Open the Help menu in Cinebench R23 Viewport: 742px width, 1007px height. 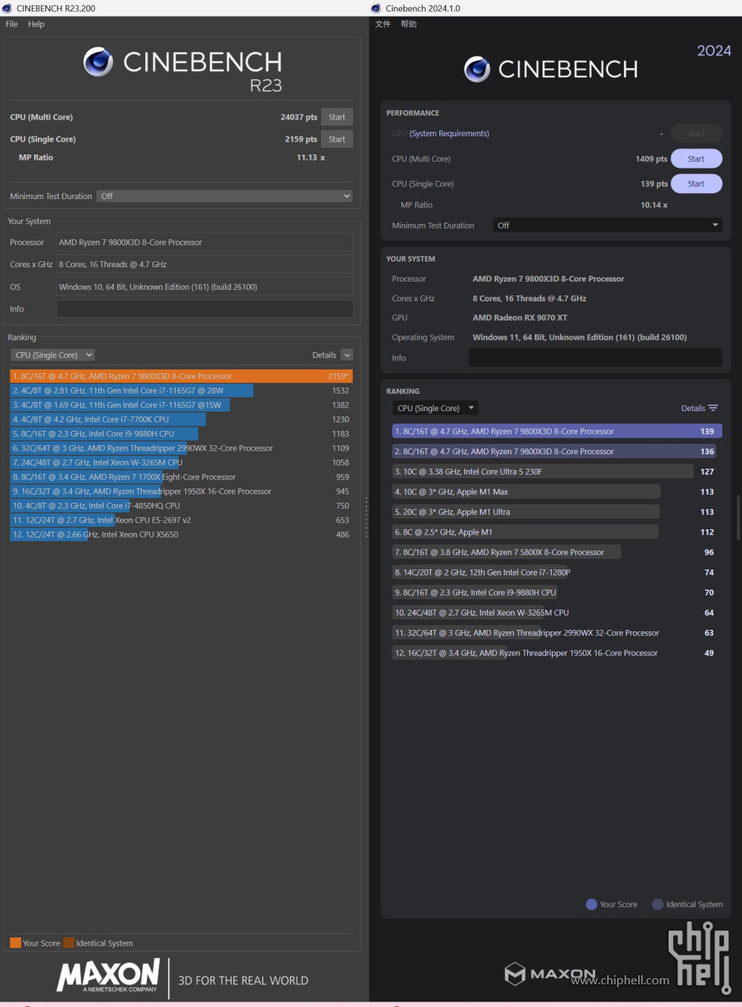click(36, 24)
